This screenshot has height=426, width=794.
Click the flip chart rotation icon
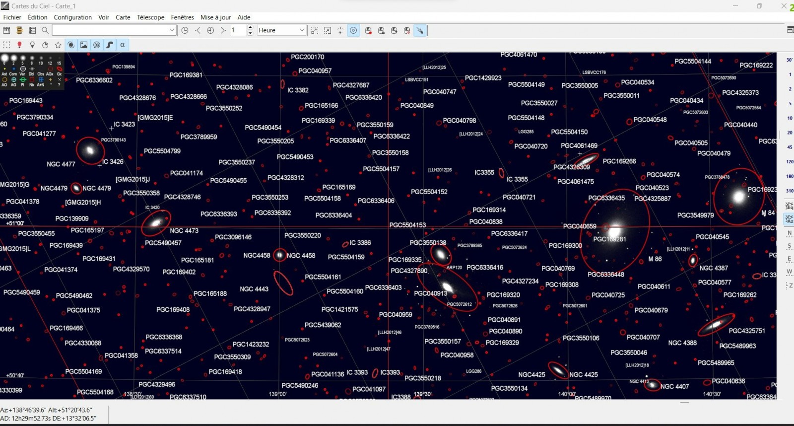[340, 30]
